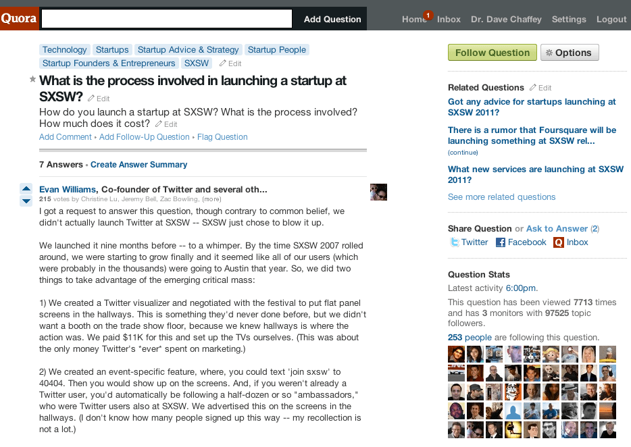The width and height of the screenshot is (631, 447).
Task: Expand truncated Foursquare question via (continue)
Action: click(x=463, y=153)
